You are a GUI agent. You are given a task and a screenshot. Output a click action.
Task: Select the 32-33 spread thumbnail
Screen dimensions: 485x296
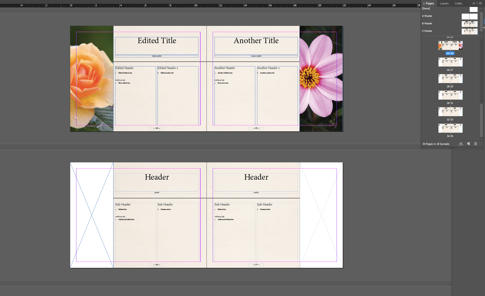coord(450,112)
